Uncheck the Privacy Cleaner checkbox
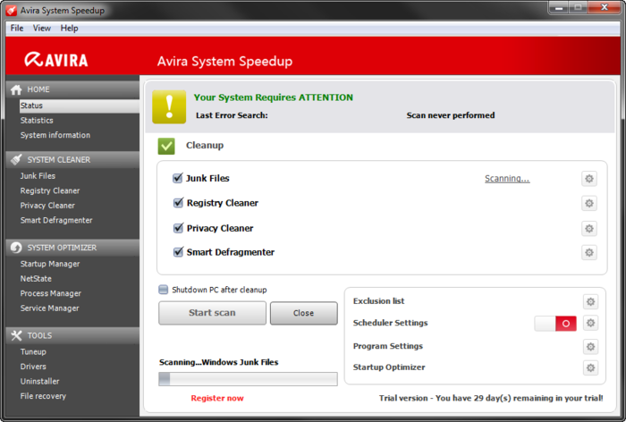 click(x=178, y=228)
